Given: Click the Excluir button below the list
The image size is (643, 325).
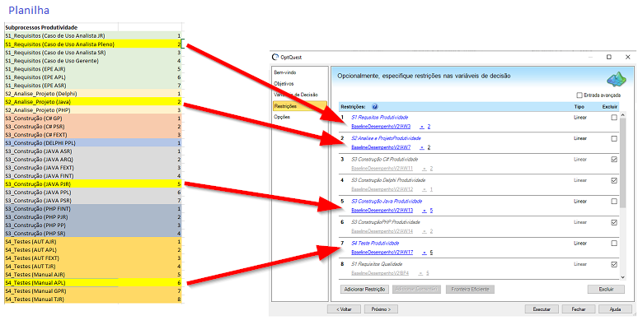Looking at the screenshot, I should [606, 290].
